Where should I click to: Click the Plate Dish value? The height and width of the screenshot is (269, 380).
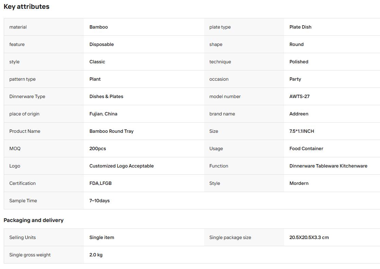300,27
